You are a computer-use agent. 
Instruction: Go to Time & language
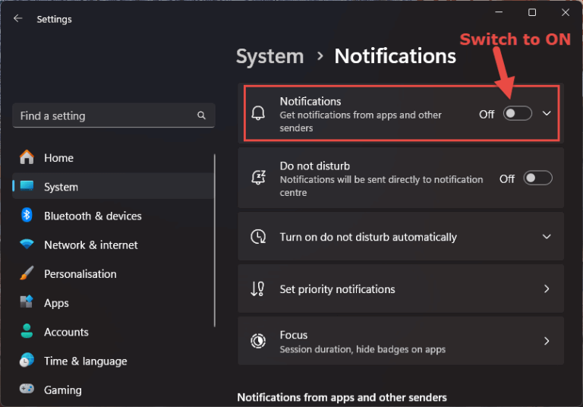[x=113, y=361]
